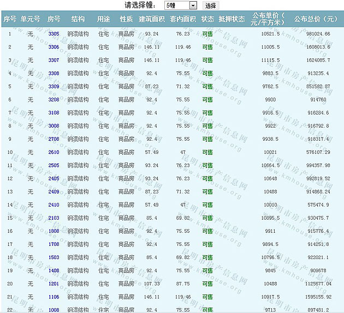Open room 3305 link
Screen dimensions: 344x313
[54, 34]
